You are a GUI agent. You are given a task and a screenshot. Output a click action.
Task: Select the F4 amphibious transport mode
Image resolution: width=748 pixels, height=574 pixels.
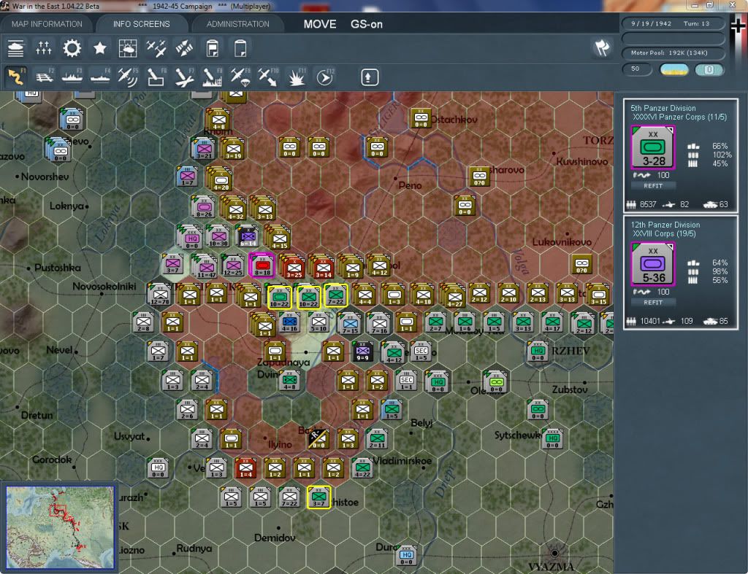click(x=100, y=77)
